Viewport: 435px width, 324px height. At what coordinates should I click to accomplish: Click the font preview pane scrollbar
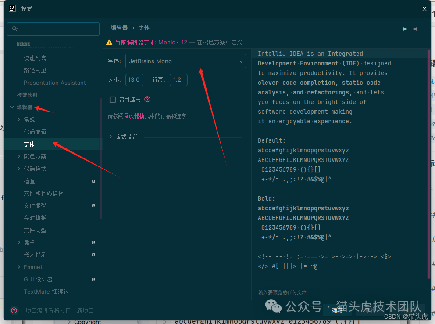point(428,164)
